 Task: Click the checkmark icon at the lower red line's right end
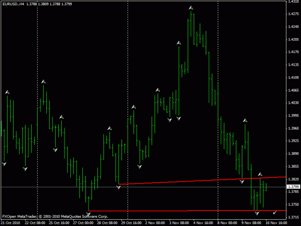tap(275, 213)
